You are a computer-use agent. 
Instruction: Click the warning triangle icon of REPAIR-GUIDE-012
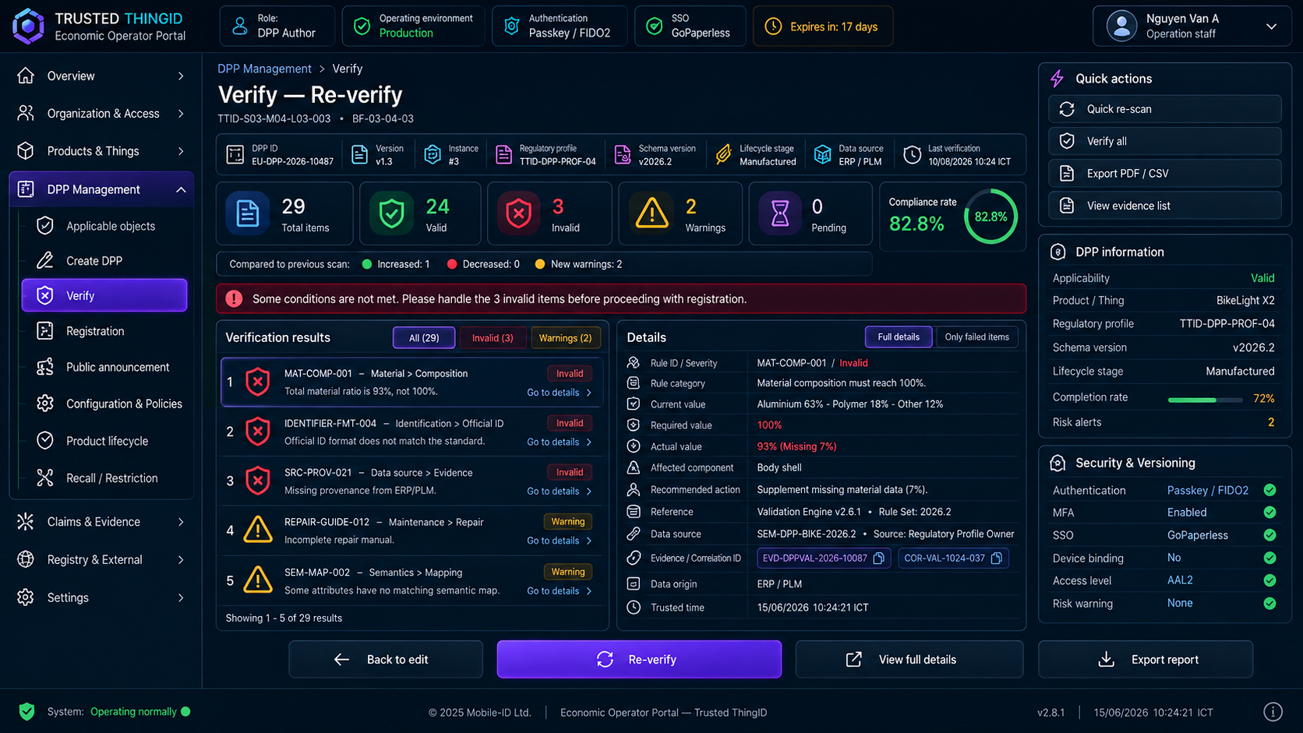pos(258,530)
